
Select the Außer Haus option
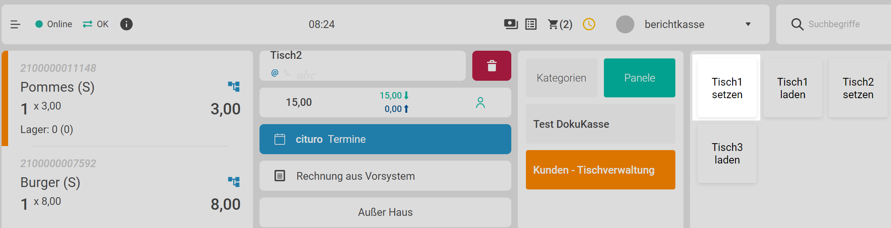(385, 212)
